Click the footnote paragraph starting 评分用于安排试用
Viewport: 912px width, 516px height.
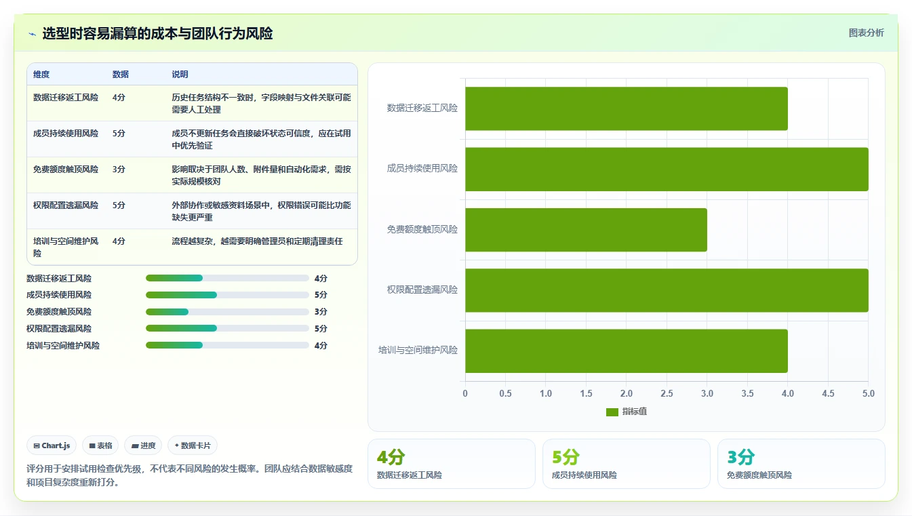click(x=190, y=475)
